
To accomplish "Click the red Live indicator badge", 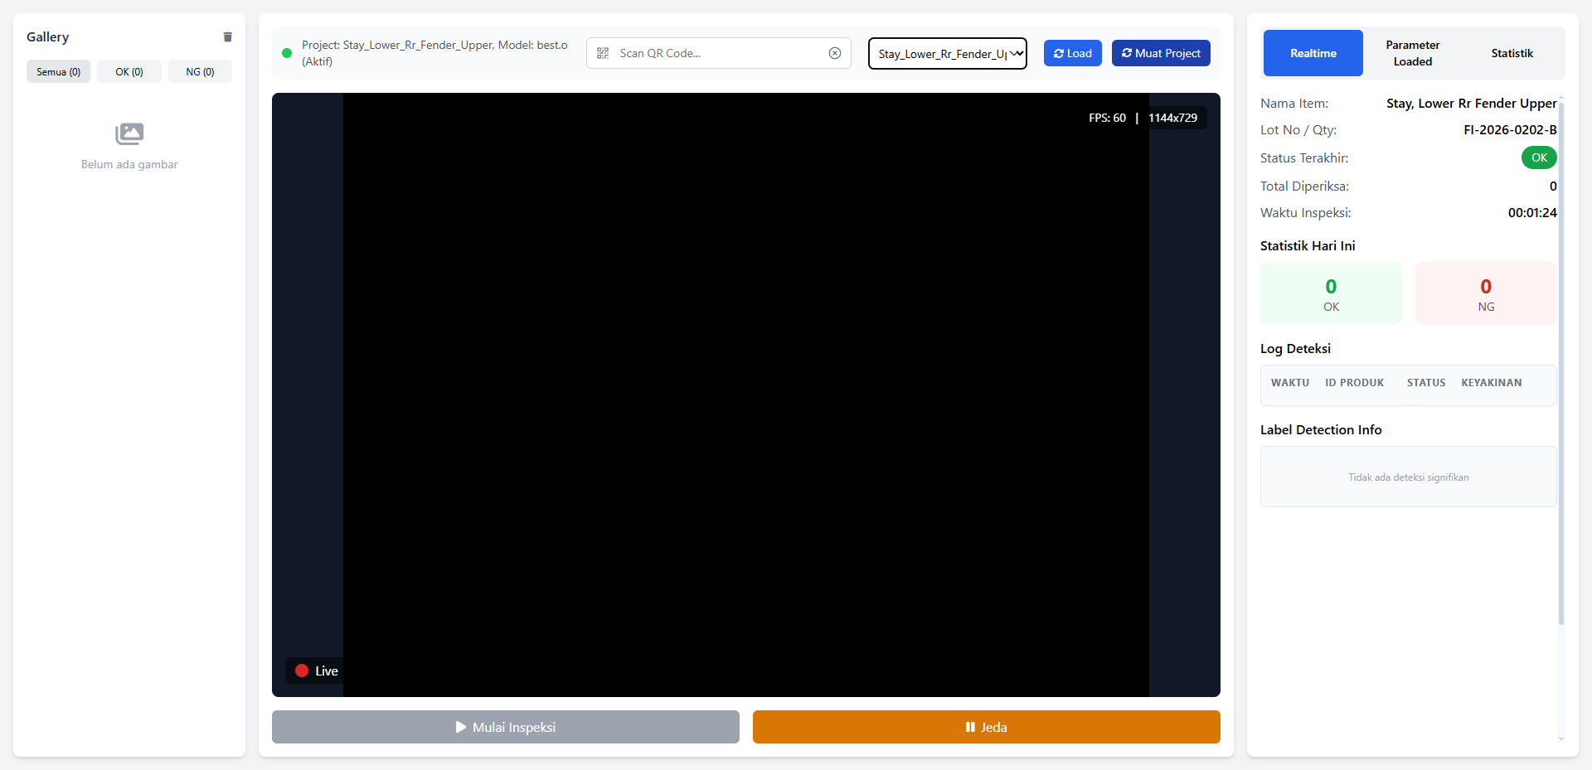I will click(316, 671).
